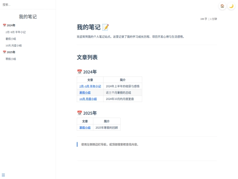The width and height of the screenshot is (238, 179).
Task: Click the memo emoji next to the title
Action: (105, 27)
